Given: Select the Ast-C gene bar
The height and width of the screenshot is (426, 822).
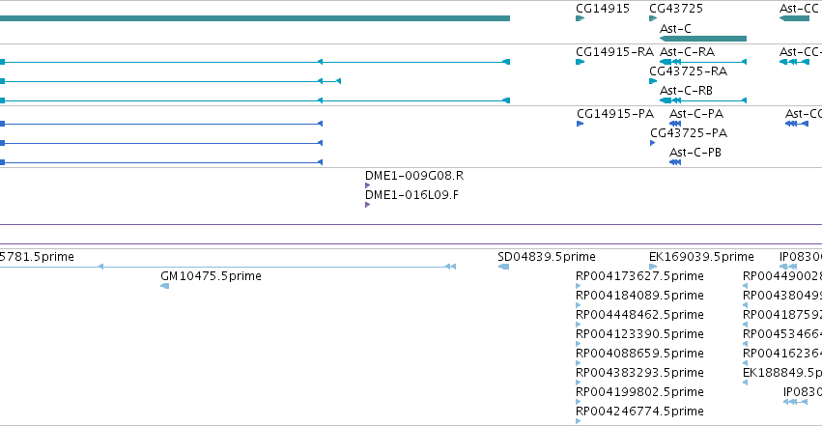Looking at the screenshot, I should click(x=703, y=39).
